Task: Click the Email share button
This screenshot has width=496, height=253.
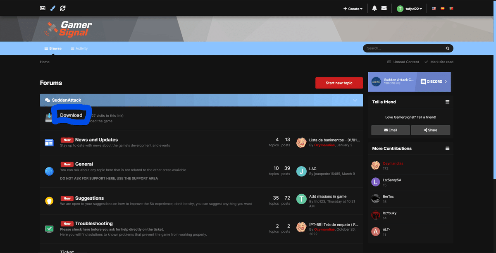Action: pyautogui.click(x=390, y=130)
